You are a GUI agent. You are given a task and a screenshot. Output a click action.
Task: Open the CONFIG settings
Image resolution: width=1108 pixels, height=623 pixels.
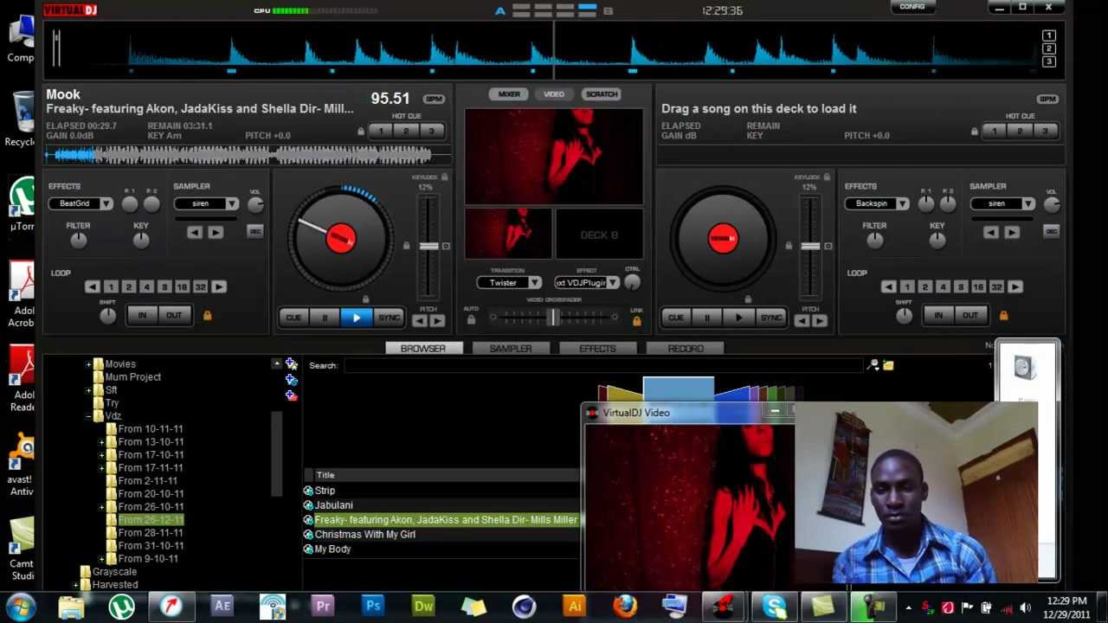point(912,7)
